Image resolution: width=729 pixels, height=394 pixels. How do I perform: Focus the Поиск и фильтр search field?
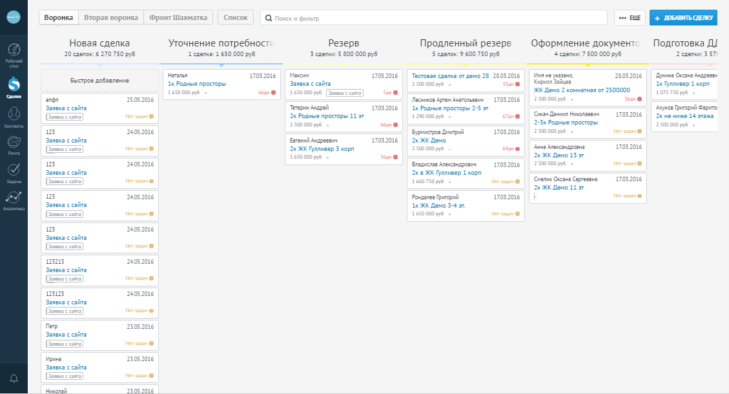[x=434, y=18]
